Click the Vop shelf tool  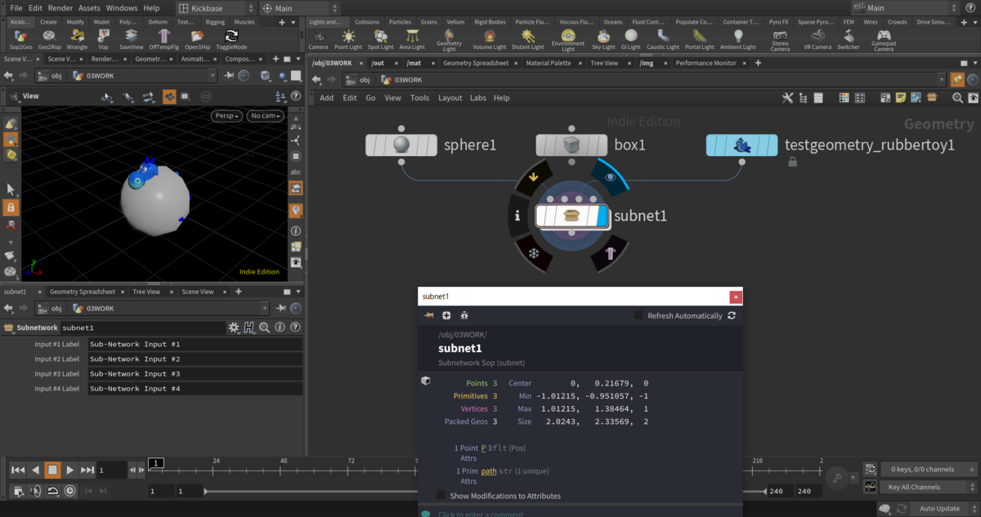tap(104, 39)
